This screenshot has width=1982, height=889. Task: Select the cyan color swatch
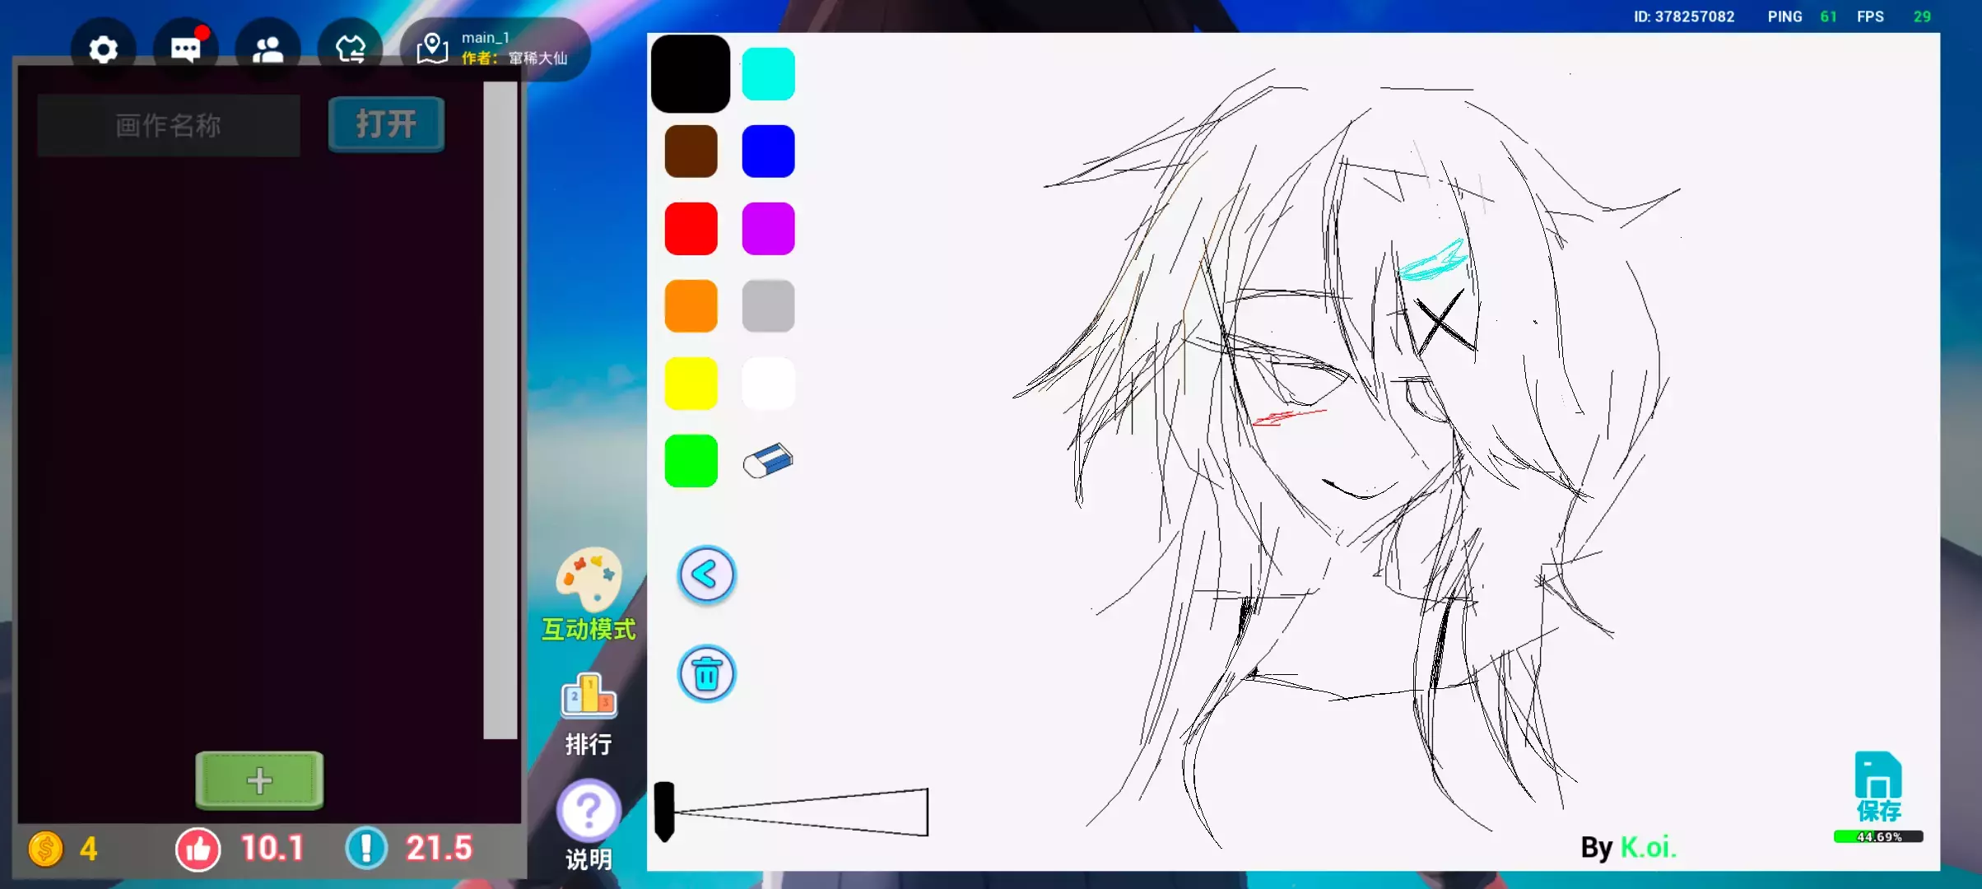[768, 74]
